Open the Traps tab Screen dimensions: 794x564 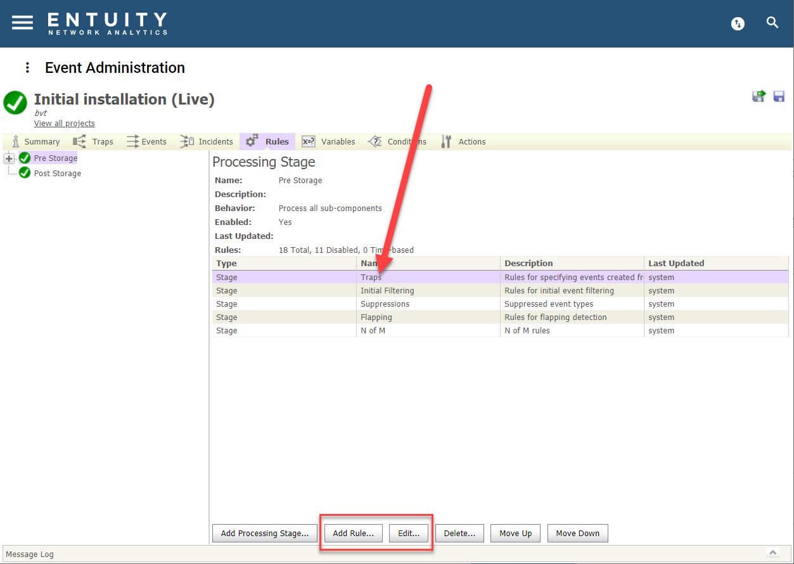point(93,141)
